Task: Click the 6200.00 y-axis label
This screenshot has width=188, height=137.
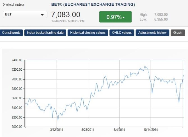Action: tap(17, 117)
